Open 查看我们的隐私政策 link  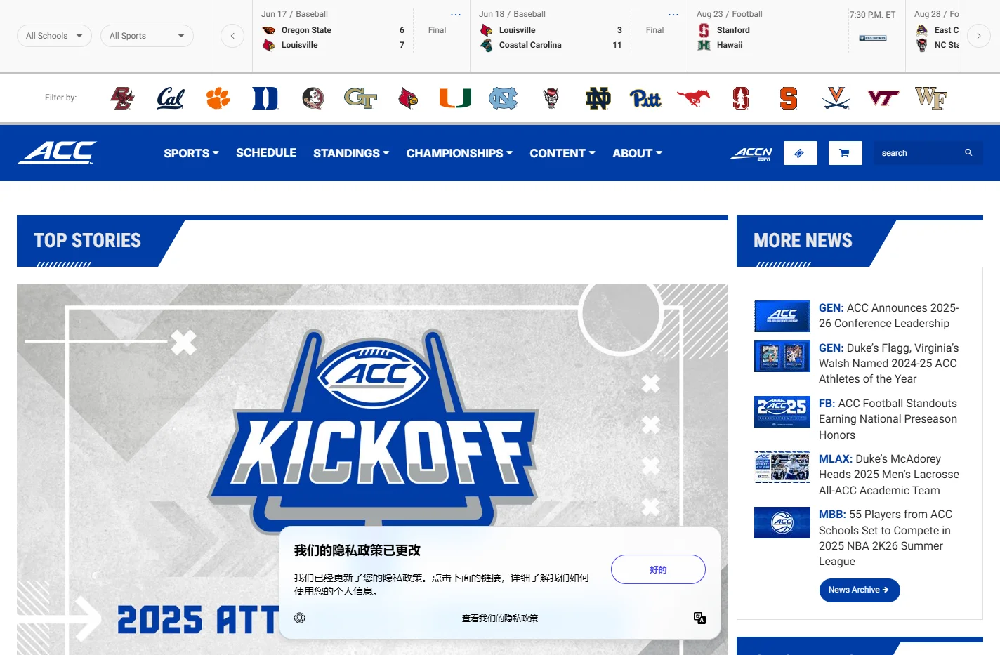click(x=500, y=618)
